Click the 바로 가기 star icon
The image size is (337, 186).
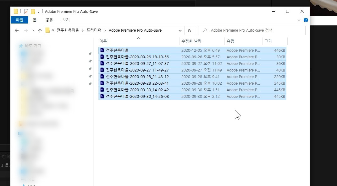[21, 46]
